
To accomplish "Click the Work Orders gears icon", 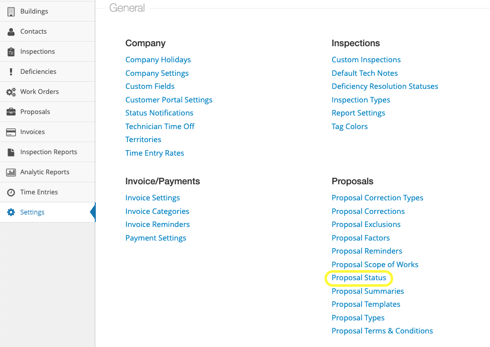I will pos(11,92).
